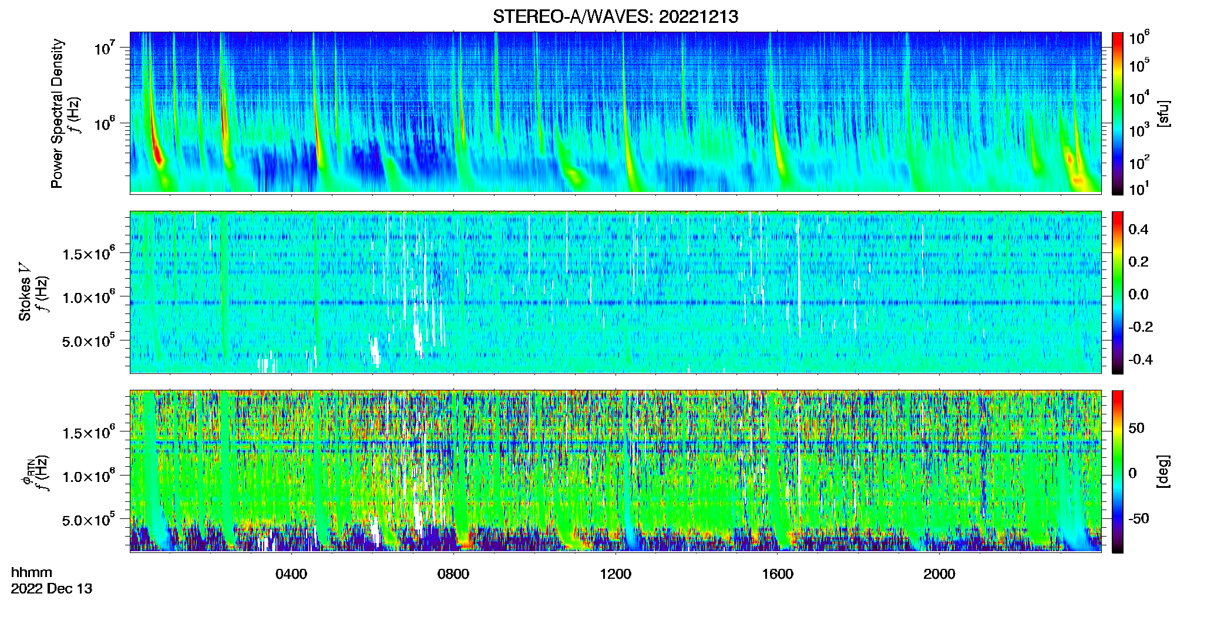Image resolution: width=1231 pixels, height=634 pixels.
Task: Click the STEREO-A/WAVES: 20221213 plot title
Action: coord(615,16)
